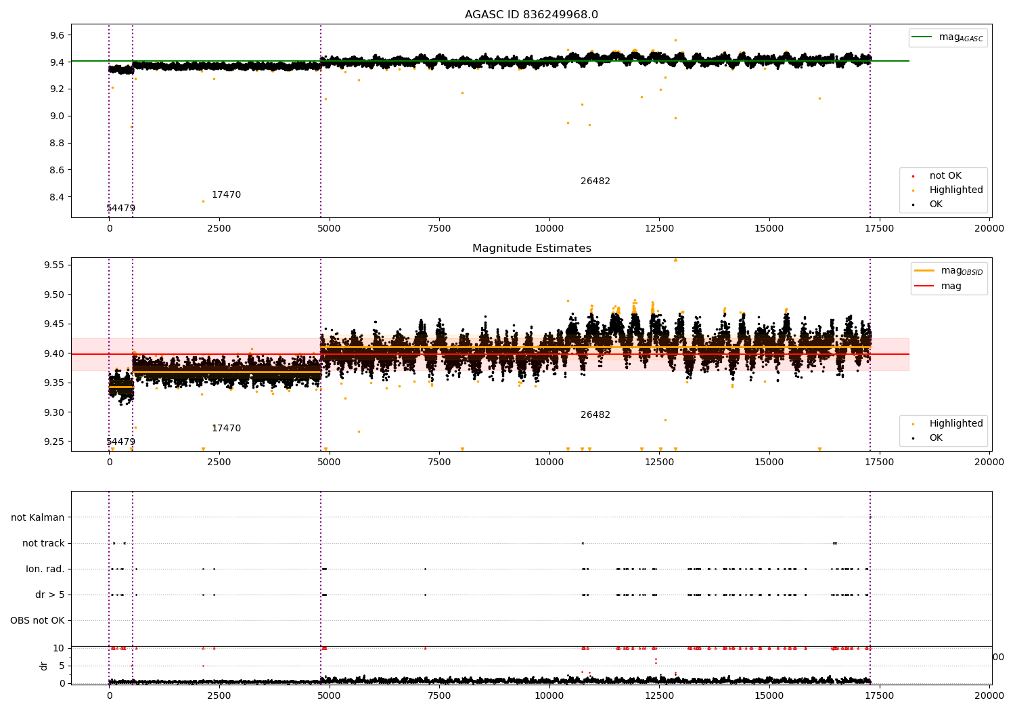1015x711 pixels.
Task: Click the 'Magnitude Estimates' plot title
Action: pos(531,249)
